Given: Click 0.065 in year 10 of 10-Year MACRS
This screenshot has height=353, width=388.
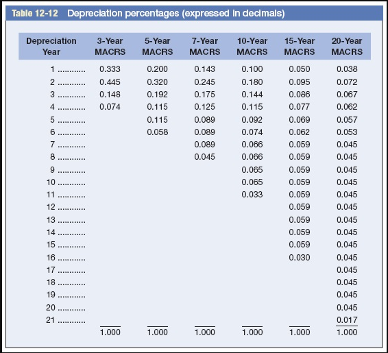Looking at the screenshot, I should point(252,182).
